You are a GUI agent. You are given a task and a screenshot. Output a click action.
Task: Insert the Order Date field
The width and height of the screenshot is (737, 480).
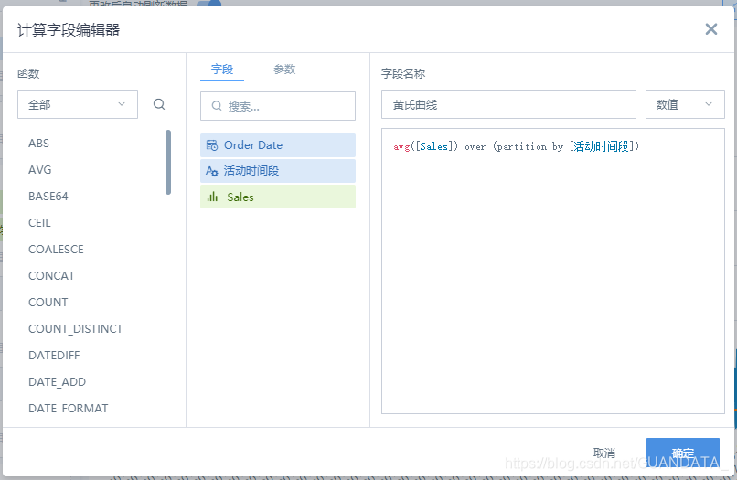(278, 145)
